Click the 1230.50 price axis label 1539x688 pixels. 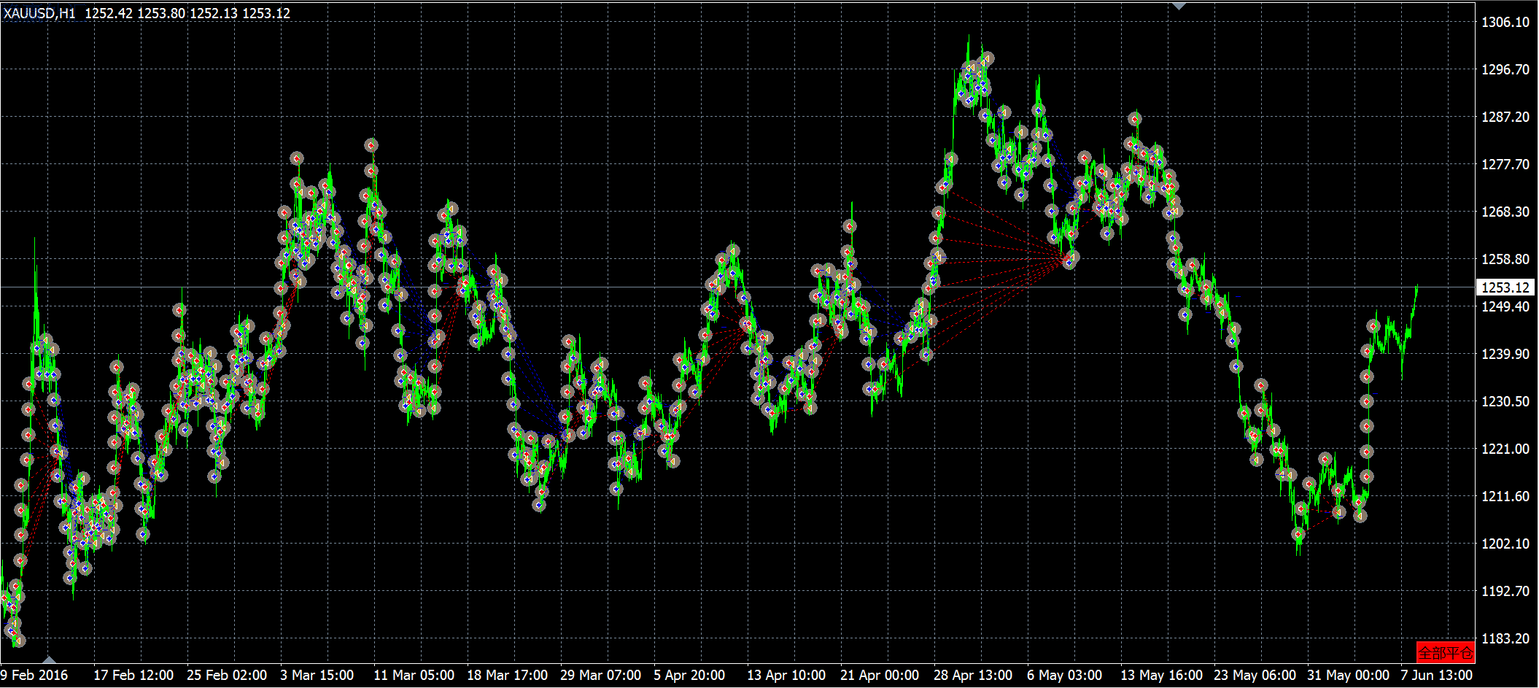click(x=1505, y=401)
